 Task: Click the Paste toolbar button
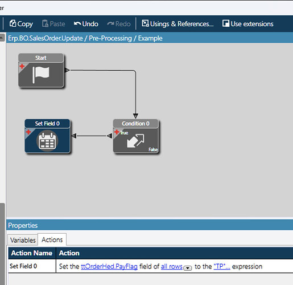pos(53,24)
